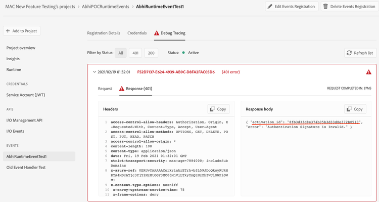Switch to the Debug Tracing tab
Image resolution: width=379 pixels, height=202 pixels.
(x=170, y=33)
